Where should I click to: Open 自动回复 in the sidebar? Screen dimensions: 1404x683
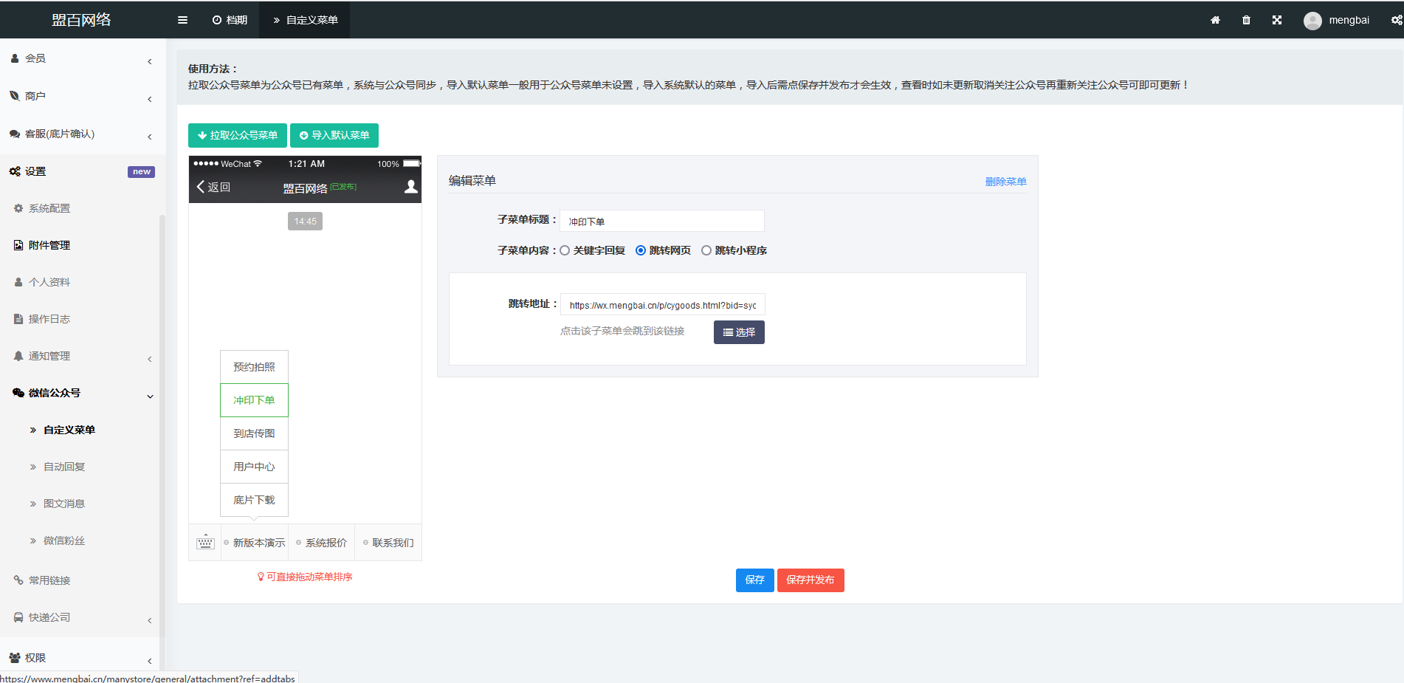tap(64, 467)
